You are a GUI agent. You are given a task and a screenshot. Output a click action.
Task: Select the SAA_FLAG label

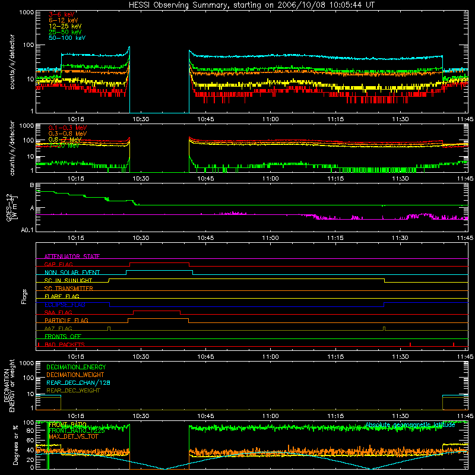coord(58,312)
